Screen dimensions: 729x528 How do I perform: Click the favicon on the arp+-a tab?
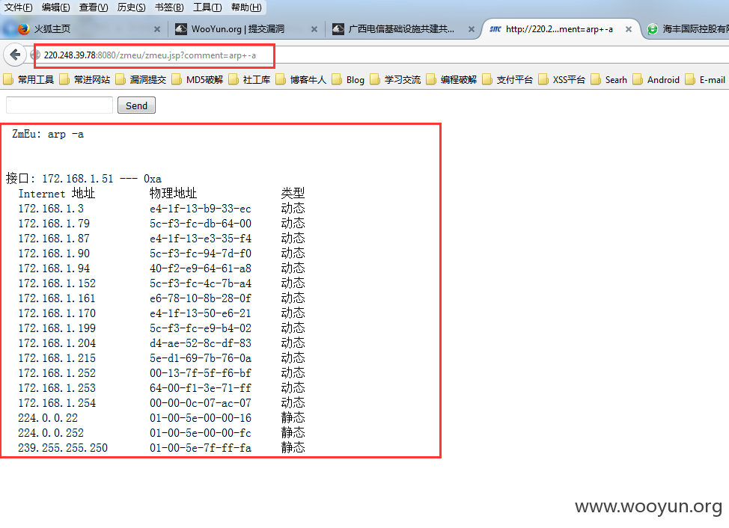pyautogui.click(x=495, y=28)
